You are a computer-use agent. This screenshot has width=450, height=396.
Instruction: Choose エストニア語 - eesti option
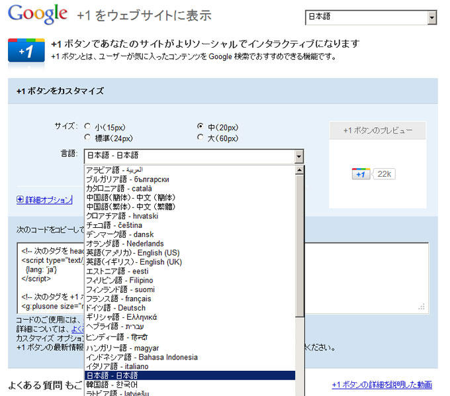click(x=190, y=271)
